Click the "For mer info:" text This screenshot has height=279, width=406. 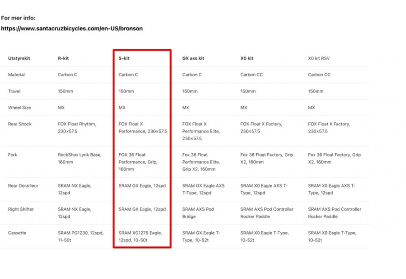[x=18, y=18]
